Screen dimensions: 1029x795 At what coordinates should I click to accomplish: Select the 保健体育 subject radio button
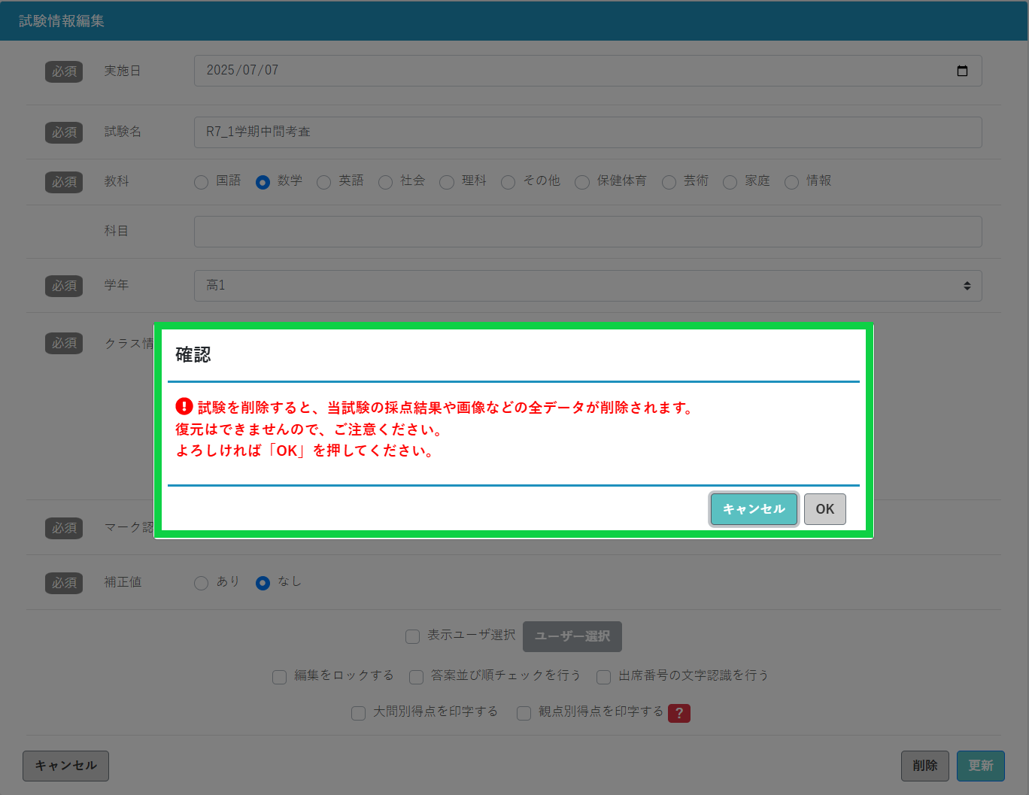[x=581, y=182]
